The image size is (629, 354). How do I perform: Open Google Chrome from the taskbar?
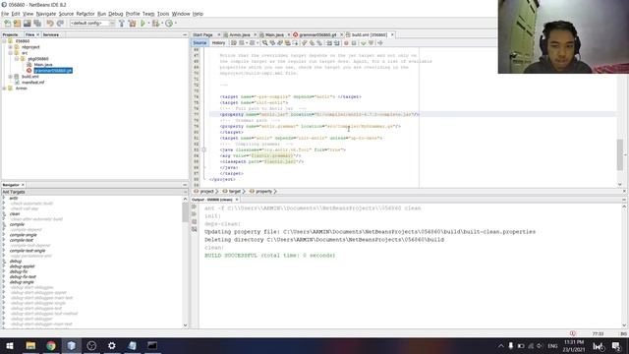tap(51, 345)
